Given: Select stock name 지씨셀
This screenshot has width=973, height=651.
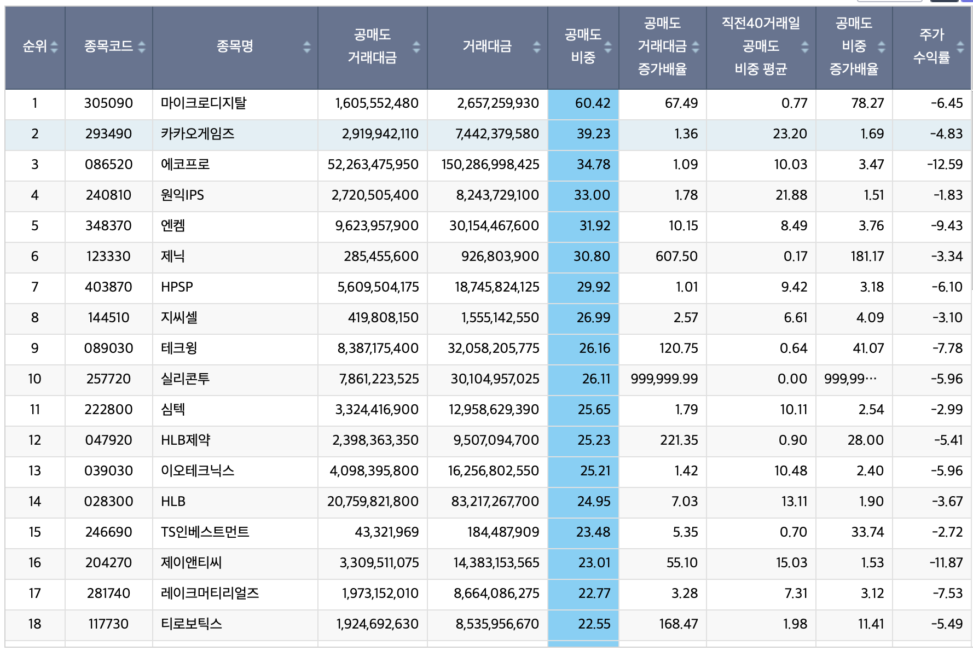Looking at the screenshot, I should coord(179,317).
